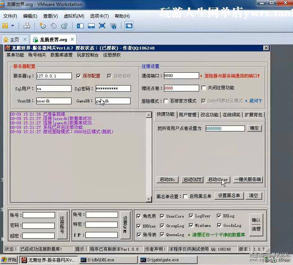This screenshot has height=265, width=293.
Task: Open the 帮助(H) menu
Action: [x=122, y=16]
